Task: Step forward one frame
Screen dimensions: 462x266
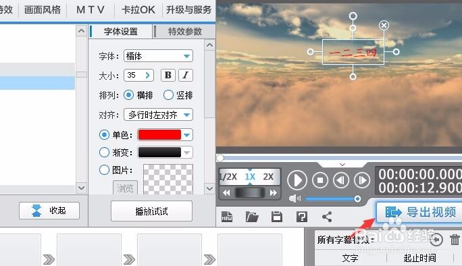Action: 362,180
